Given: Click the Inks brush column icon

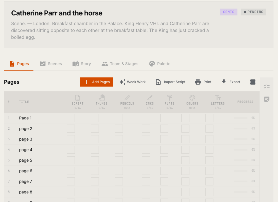Looking at the screenshot, I should [x=150, y=98].
